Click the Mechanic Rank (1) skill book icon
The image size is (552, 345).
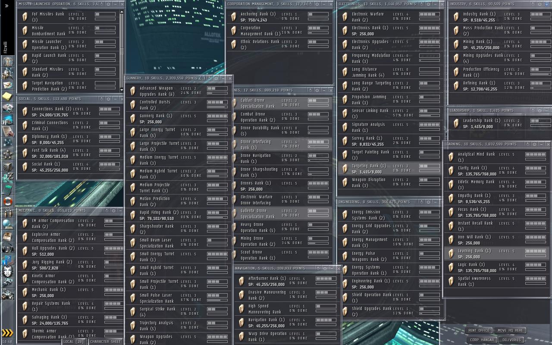click(x=25, y=292)
